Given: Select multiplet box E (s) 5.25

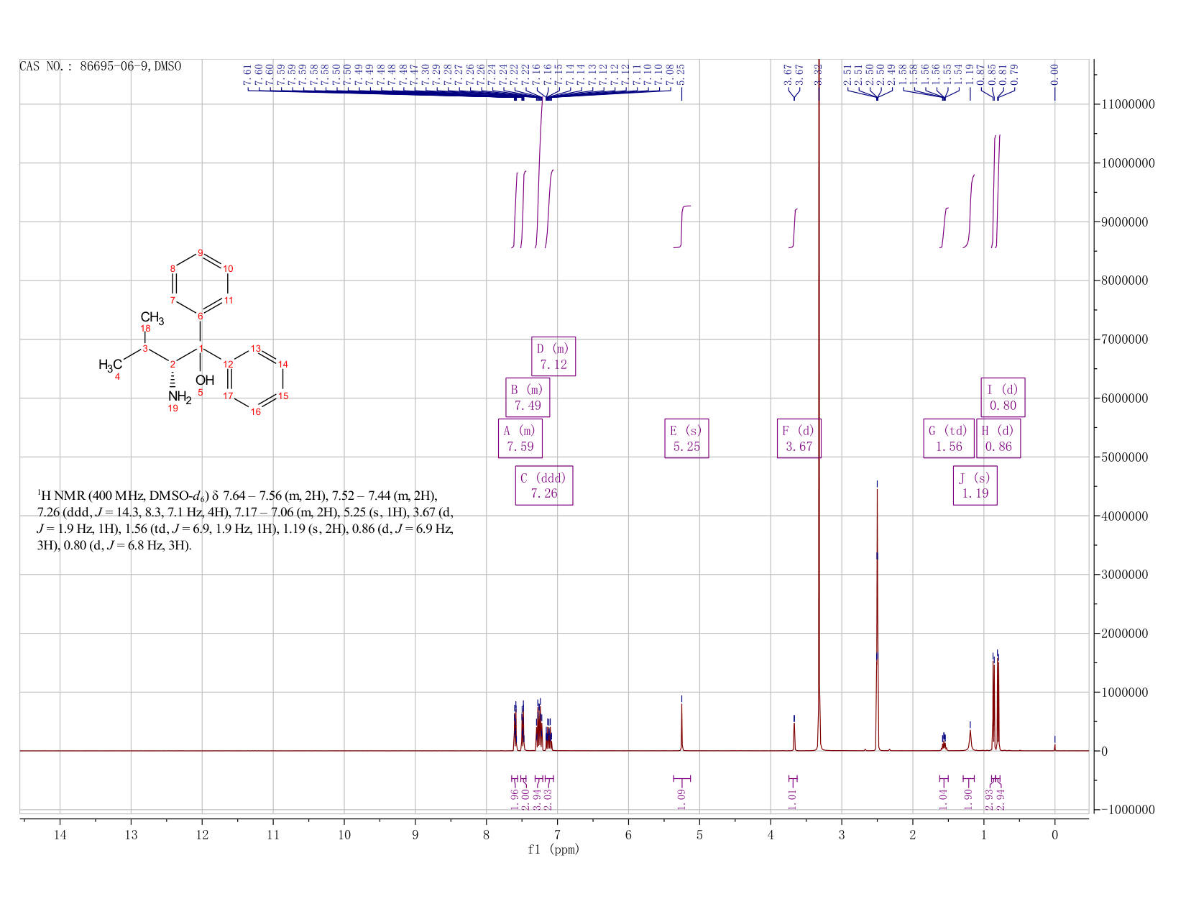Looking at the screenshot, I should [x=687, y=439].
